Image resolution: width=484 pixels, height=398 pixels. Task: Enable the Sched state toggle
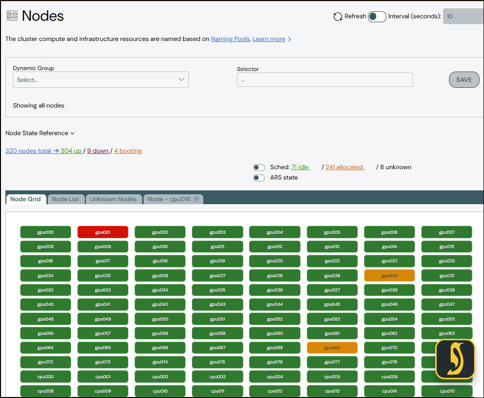coord(259,168)
